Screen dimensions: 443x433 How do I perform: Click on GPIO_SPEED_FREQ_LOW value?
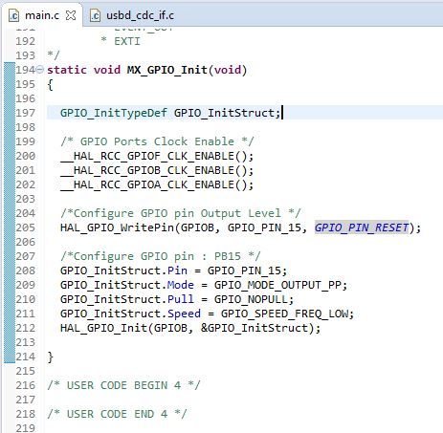pos(284,314)
